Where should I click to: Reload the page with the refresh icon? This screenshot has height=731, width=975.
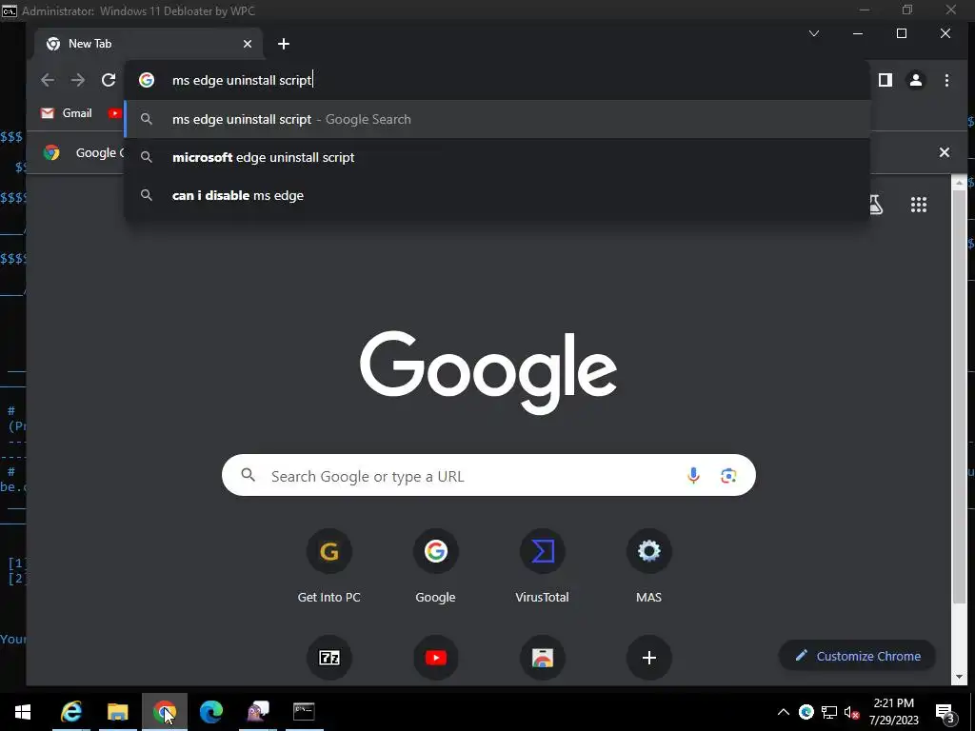point(109,80)
